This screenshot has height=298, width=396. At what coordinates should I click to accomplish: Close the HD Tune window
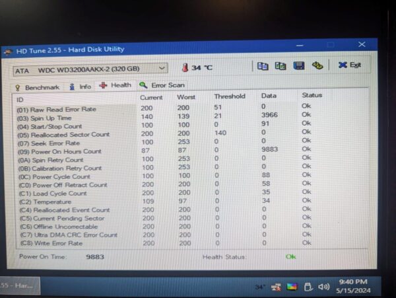[x=362, y=44]
